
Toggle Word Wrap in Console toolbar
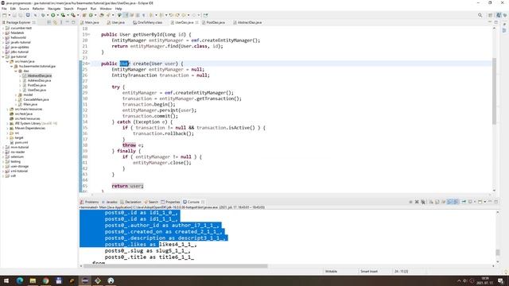tap(444, 202)
